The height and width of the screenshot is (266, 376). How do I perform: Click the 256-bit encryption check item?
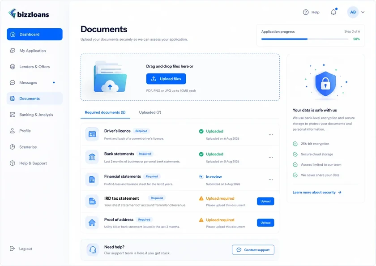[x=311, y=144]
